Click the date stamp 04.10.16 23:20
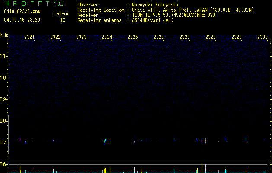Screen dimensions: 272x173 coord(22,20)
